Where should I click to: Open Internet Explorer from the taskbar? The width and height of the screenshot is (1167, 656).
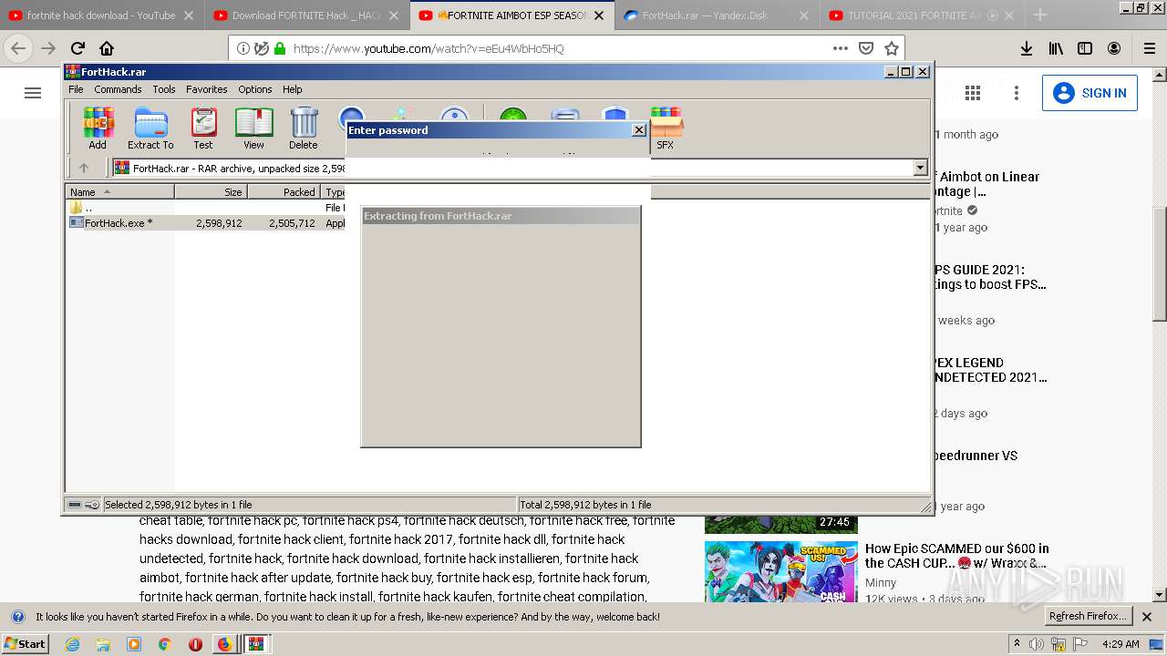(72, 644)
